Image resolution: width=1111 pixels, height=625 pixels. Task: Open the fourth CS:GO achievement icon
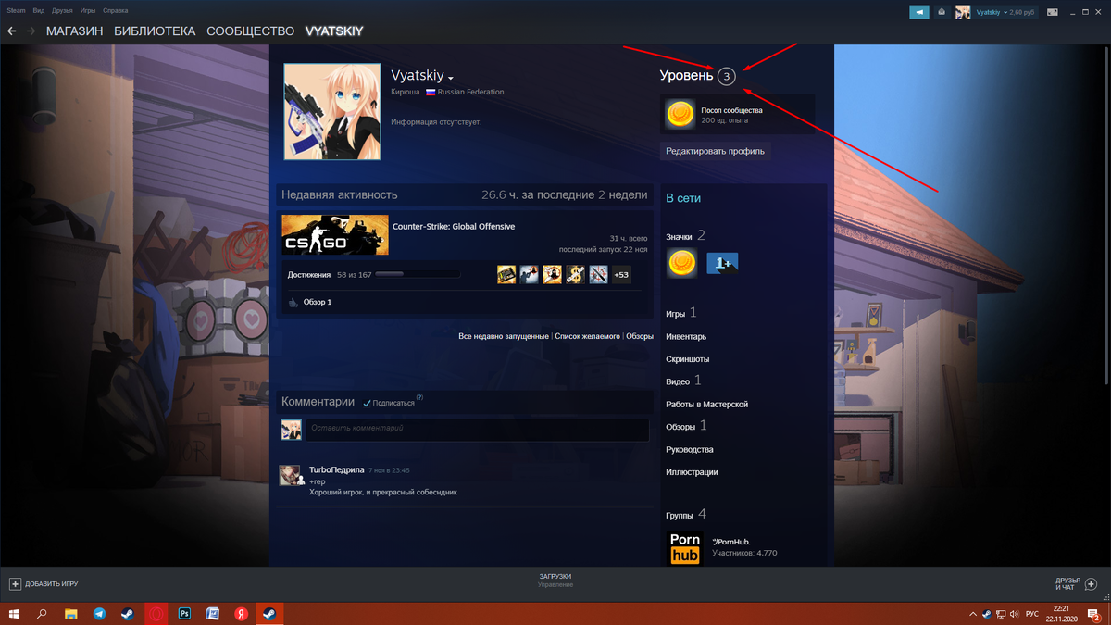pos(576,274)
